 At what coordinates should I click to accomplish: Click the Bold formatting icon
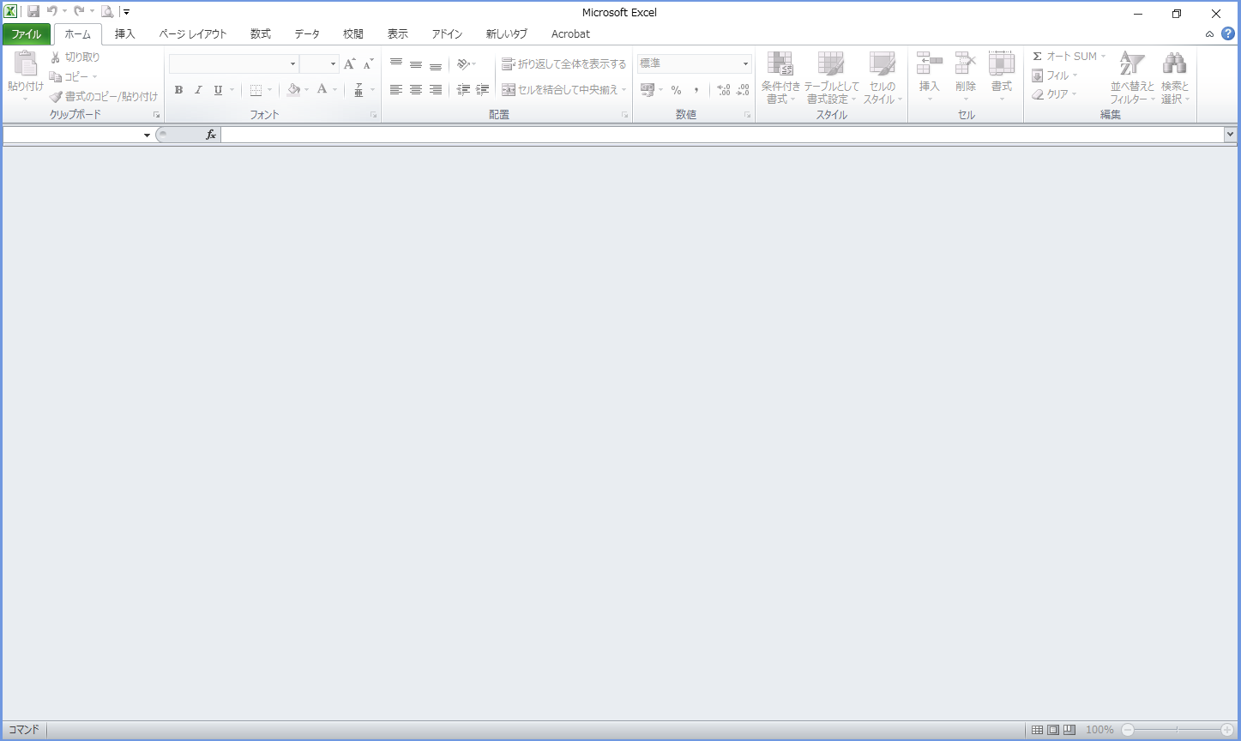pyautogui.click(x=178, y=90)
